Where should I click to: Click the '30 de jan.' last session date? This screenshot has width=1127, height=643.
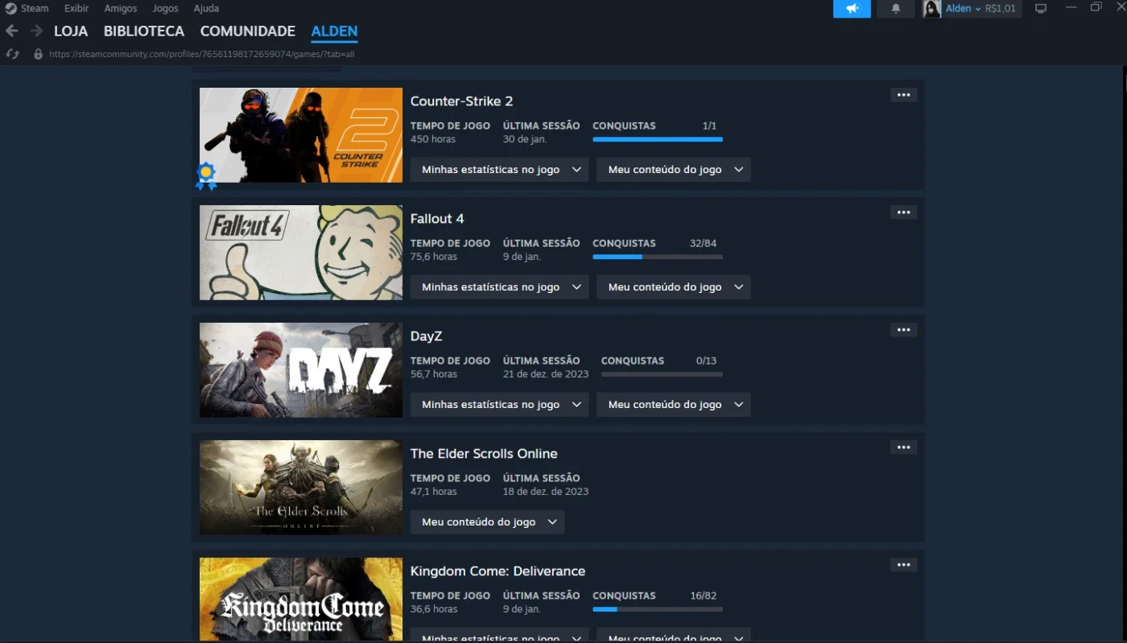tap(525, 139)
